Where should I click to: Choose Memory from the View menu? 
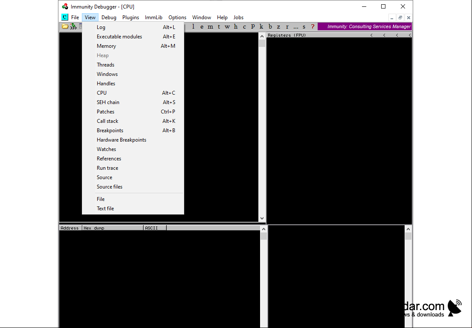[133, 46]
